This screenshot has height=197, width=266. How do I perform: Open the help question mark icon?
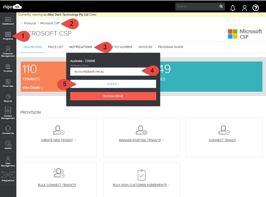click(255, 8)
